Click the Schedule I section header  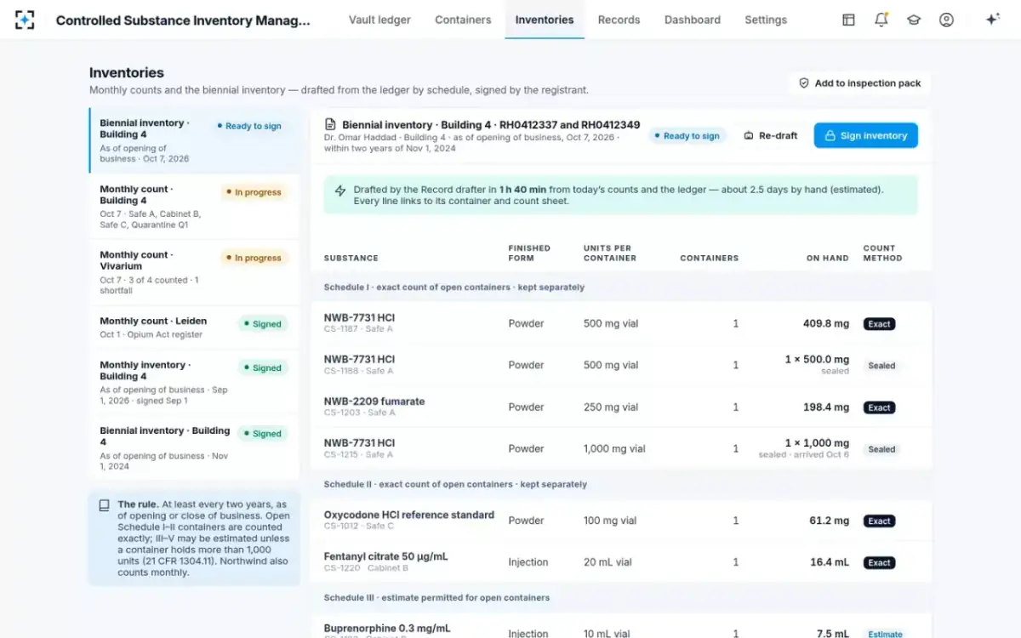point(620,288)
